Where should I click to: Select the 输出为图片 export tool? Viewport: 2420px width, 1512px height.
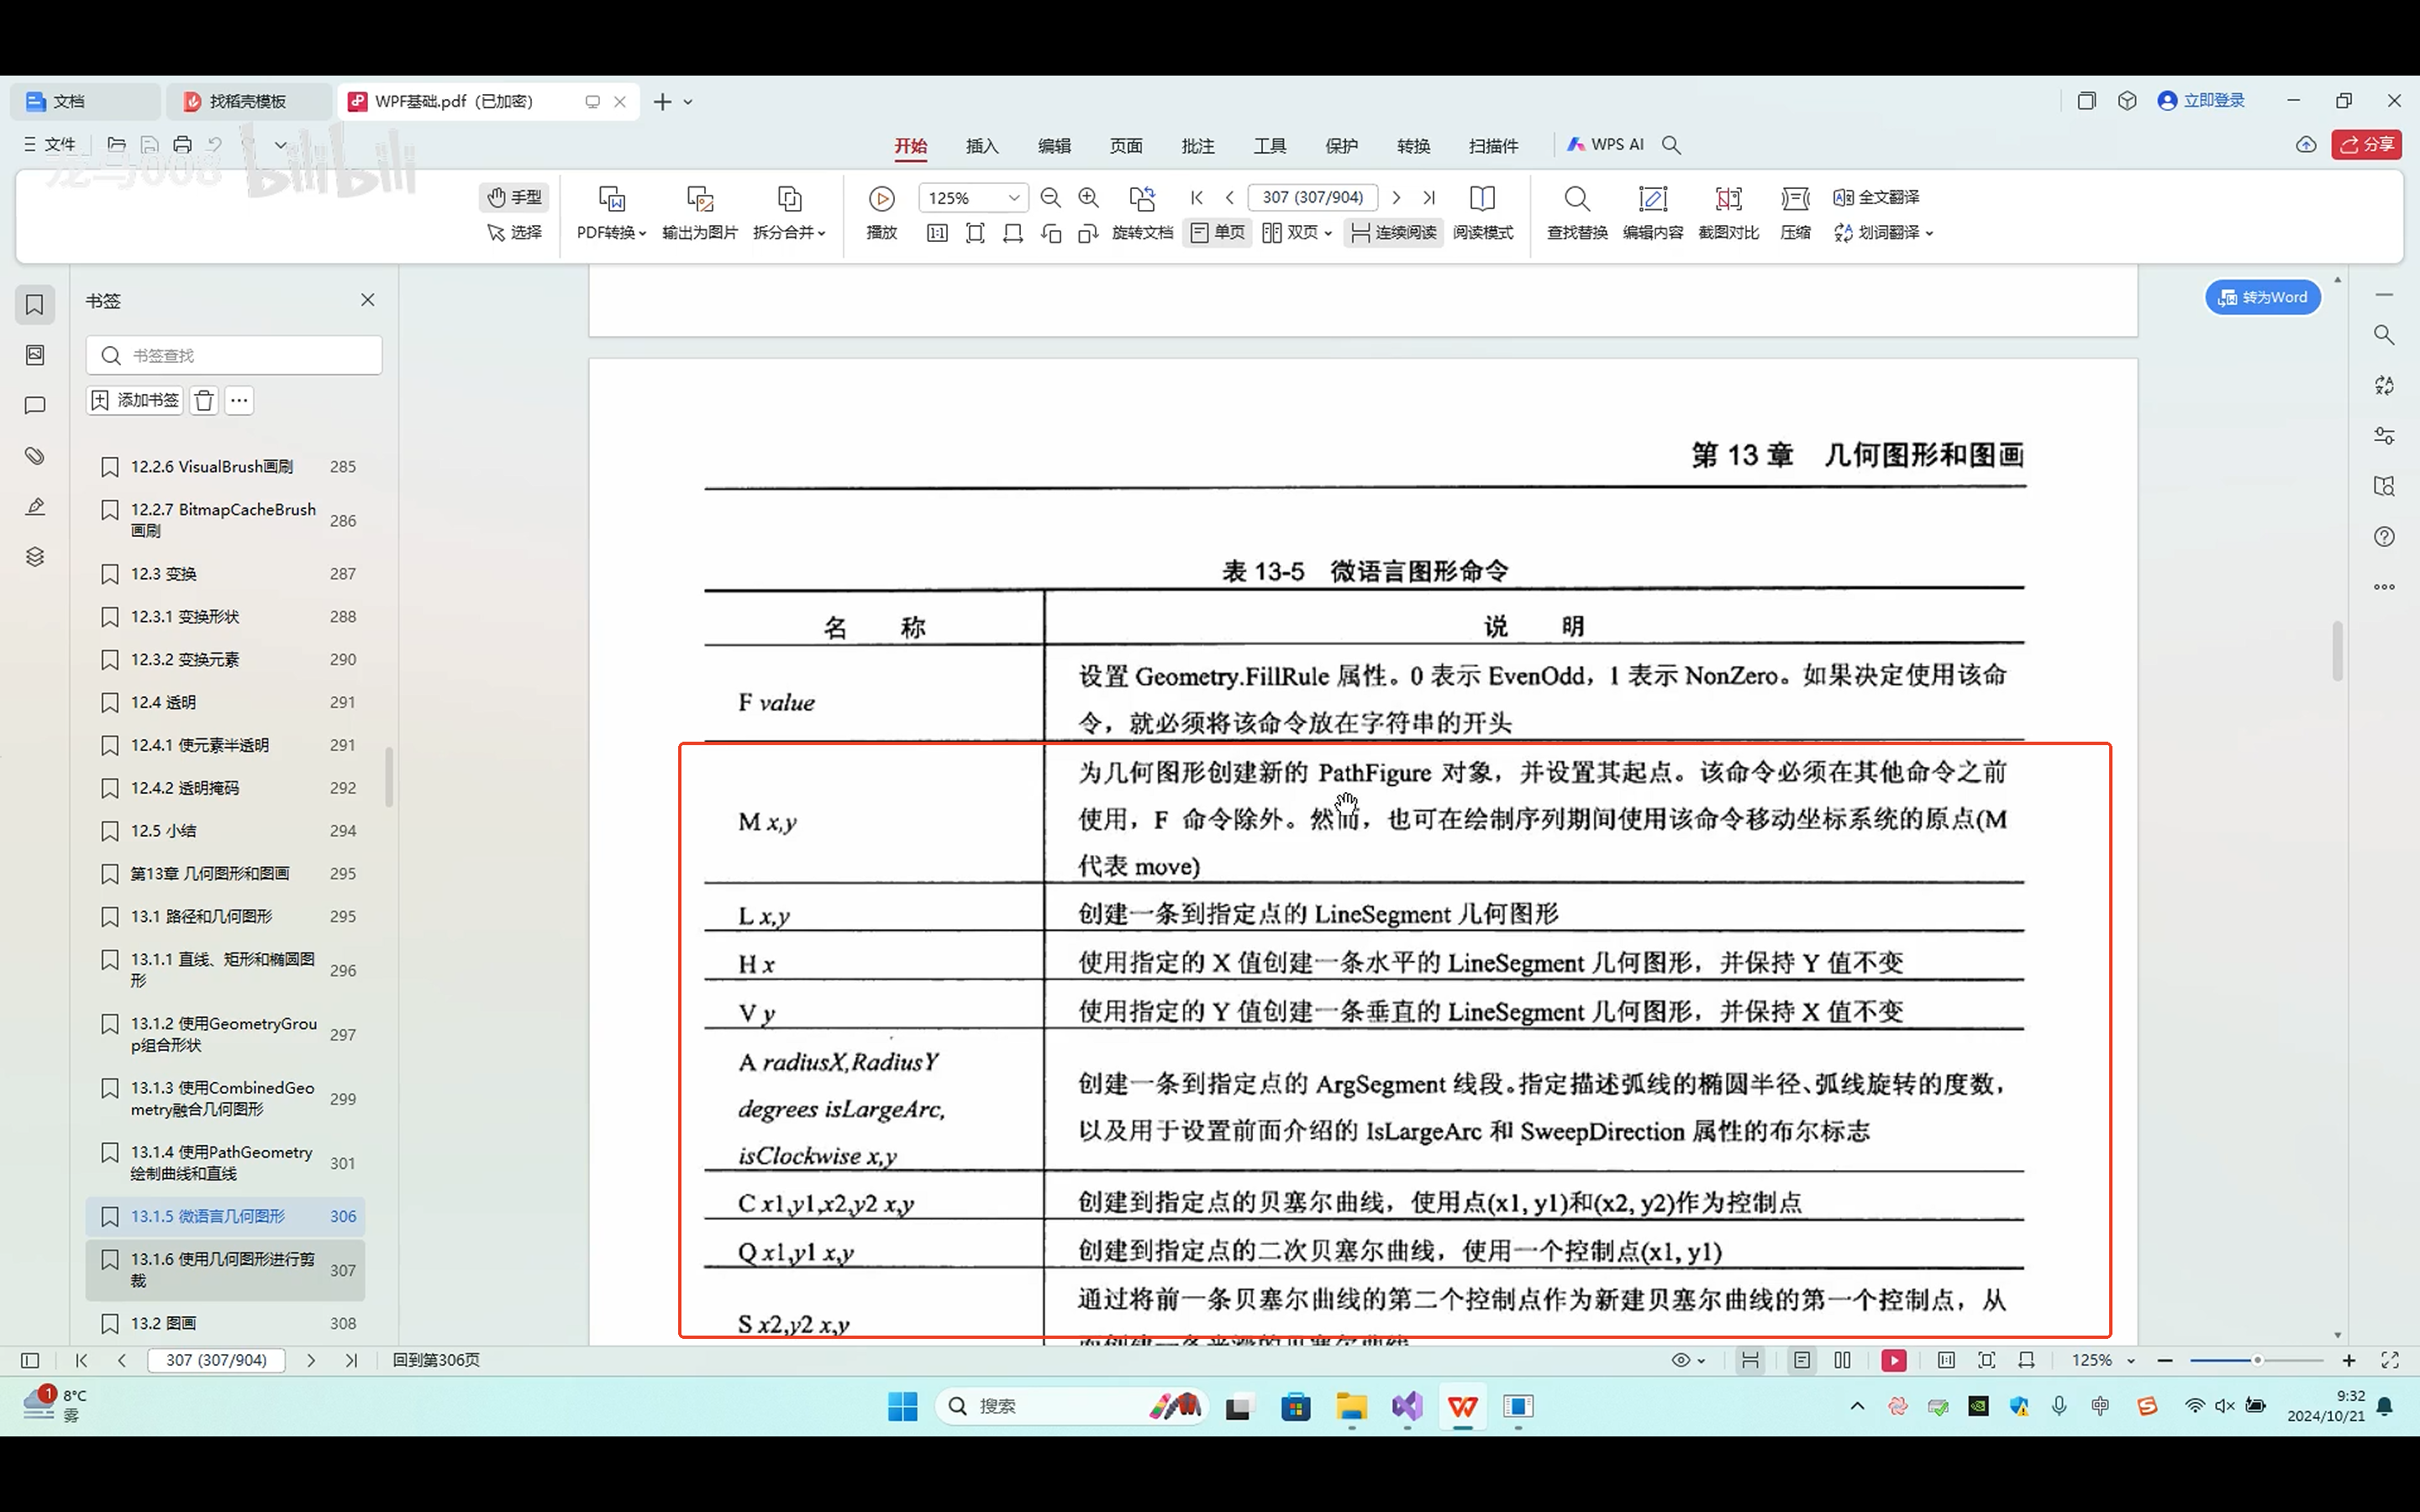tap(699, 212)
